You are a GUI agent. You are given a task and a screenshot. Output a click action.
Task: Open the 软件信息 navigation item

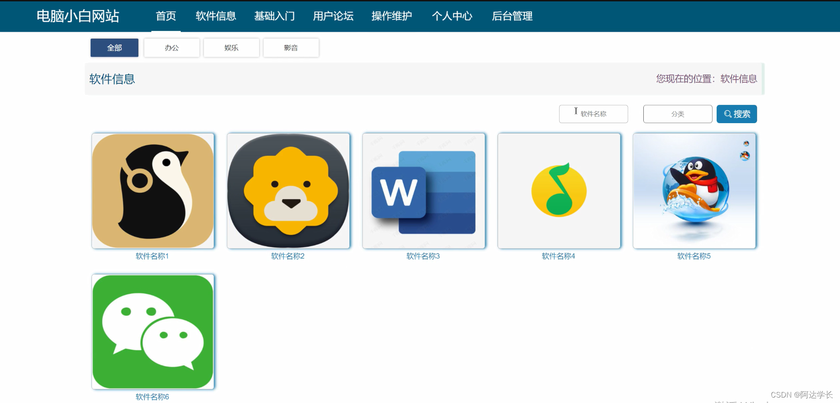coord(216,16)
